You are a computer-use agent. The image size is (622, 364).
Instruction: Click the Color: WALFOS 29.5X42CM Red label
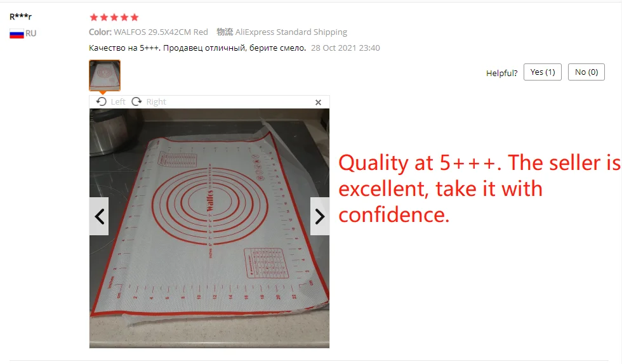click(149, 32)
